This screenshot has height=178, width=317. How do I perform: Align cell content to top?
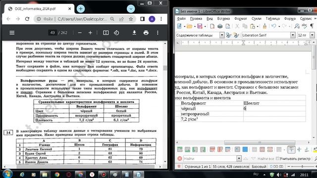(x=291, y=149)
